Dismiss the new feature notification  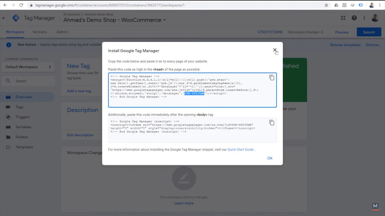click(x=372, y=45)
